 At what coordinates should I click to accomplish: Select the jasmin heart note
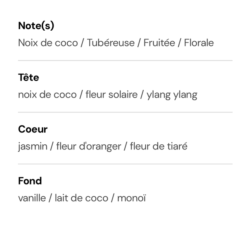coord(33,146)
